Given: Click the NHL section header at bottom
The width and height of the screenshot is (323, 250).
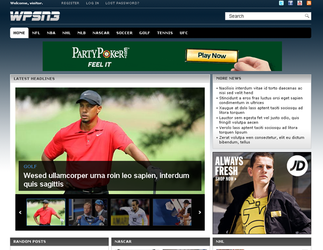Looking at the screenshot, I should pyautogui.click(x=262, y=241).
